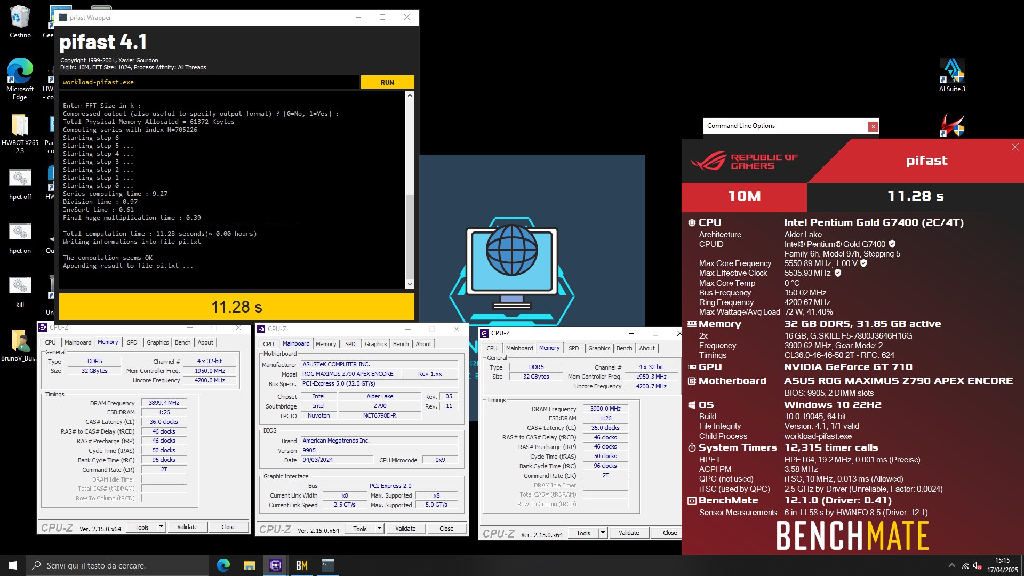
Task: Launch the hpet on batch file
Action: point(20,238)
